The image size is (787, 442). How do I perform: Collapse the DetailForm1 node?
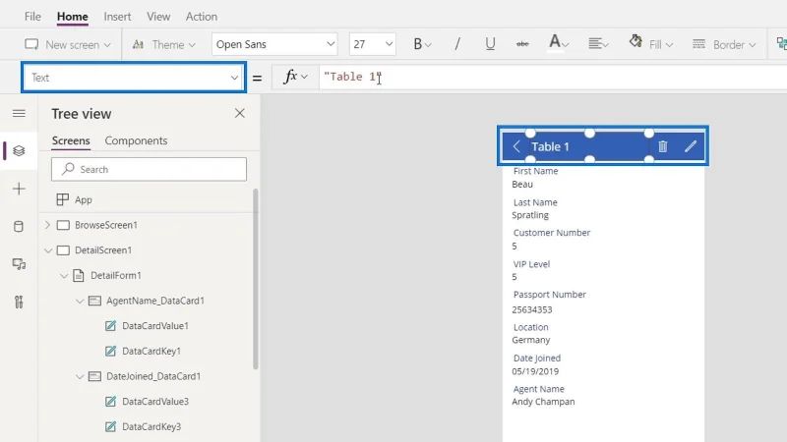point(64,276)
